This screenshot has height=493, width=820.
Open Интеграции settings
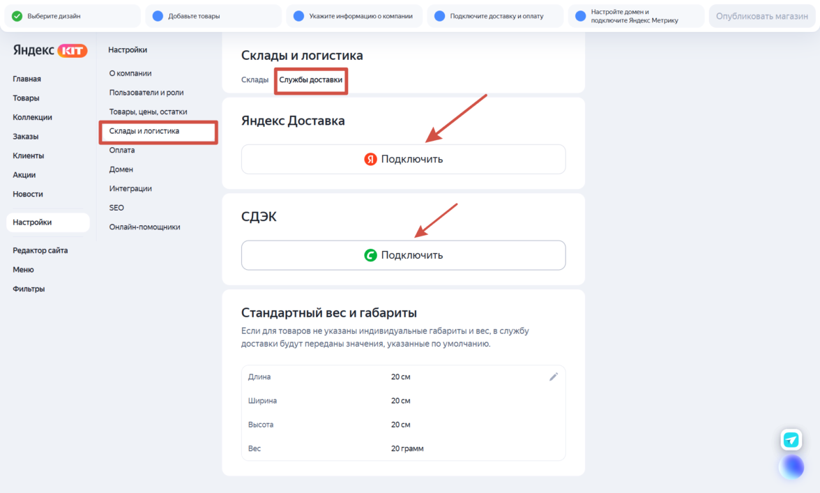(x=130, y=188)
